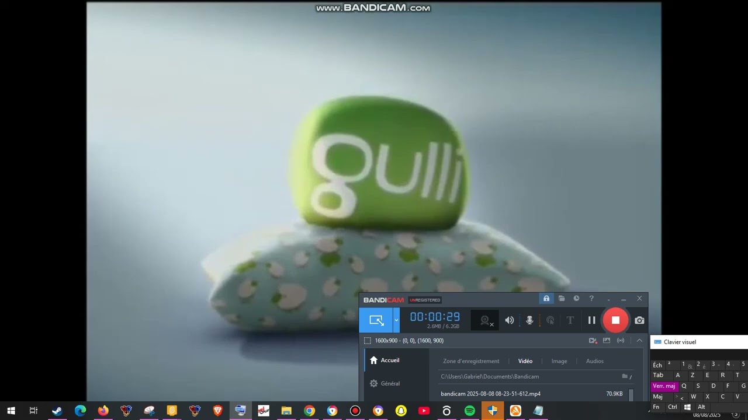
Task: Click the Q key on Clavier visuel
Action: coord(684,386)
